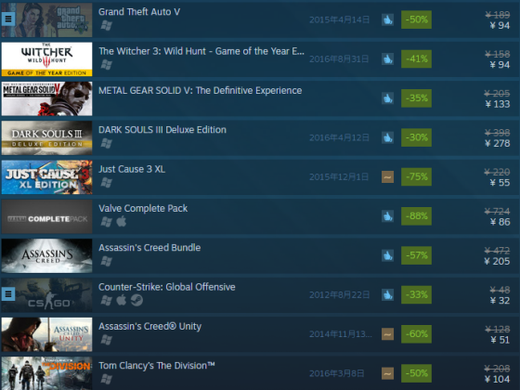Screen dimensions: 520x390
Task: Click the -88% discount badge for Valve Pack
Action: point(416,216)
